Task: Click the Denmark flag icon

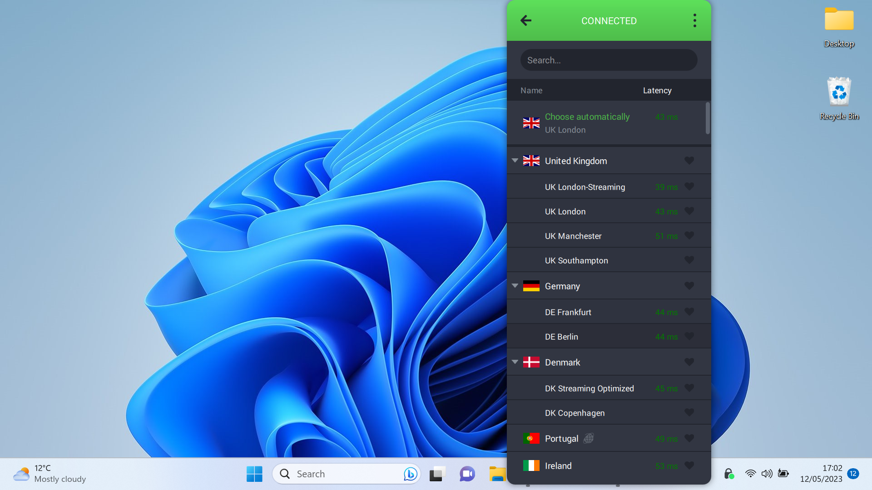Action: (531, 362)
